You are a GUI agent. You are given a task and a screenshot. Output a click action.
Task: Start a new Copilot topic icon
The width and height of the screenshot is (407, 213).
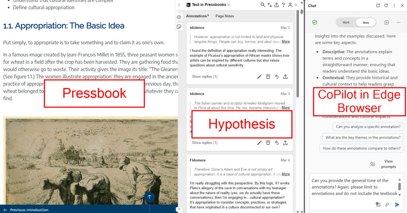[386, 23]
